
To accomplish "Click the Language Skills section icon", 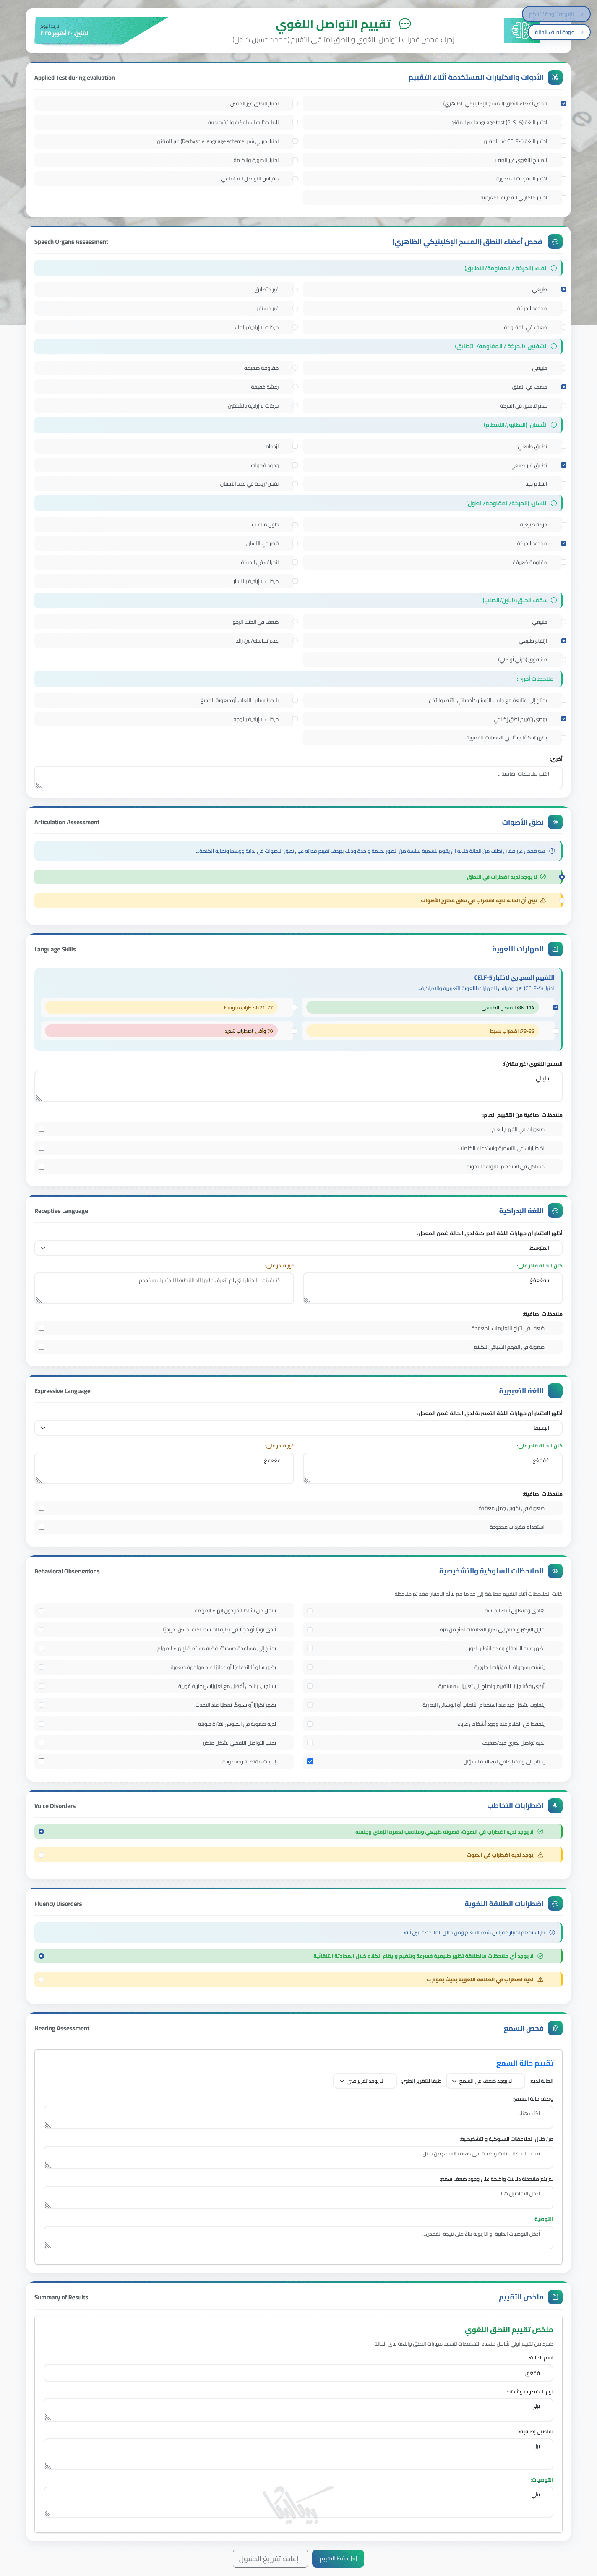I will coord(555,949).
